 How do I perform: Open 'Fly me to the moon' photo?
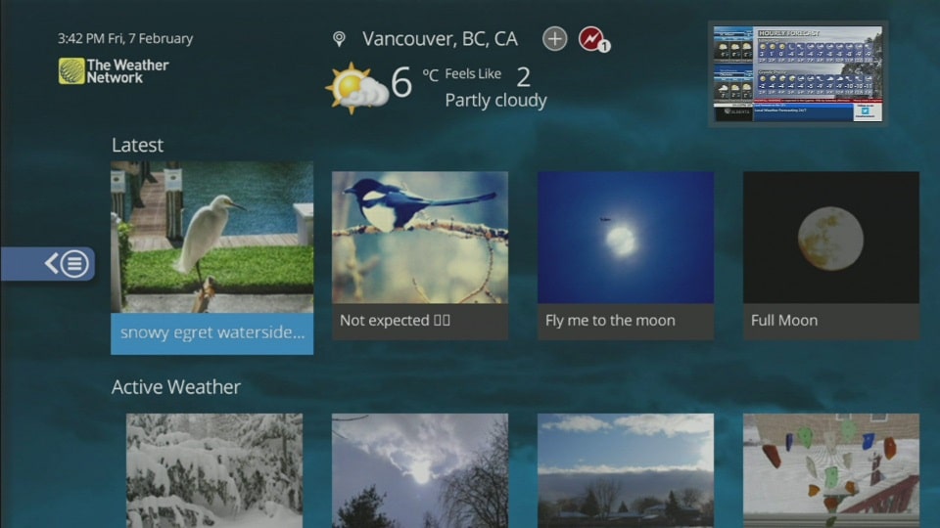pos(626,255)
